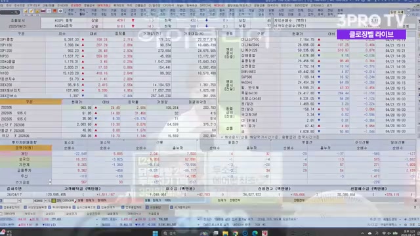Click the round gear-like icon in the toolbar

tap(60, 11)
